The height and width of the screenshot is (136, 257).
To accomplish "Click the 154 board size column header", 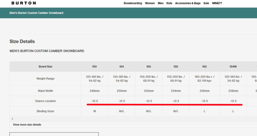I will [121, 67].
